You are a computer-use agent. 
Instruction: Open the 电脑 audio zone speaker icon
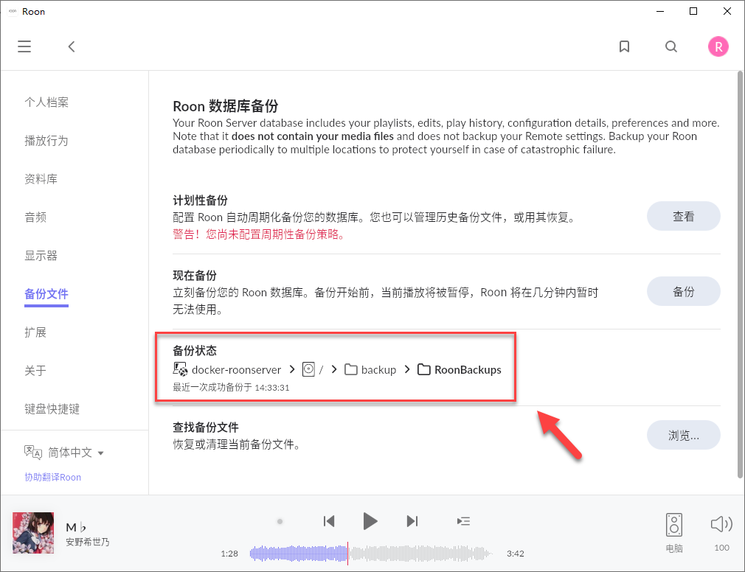coord(673,525)
